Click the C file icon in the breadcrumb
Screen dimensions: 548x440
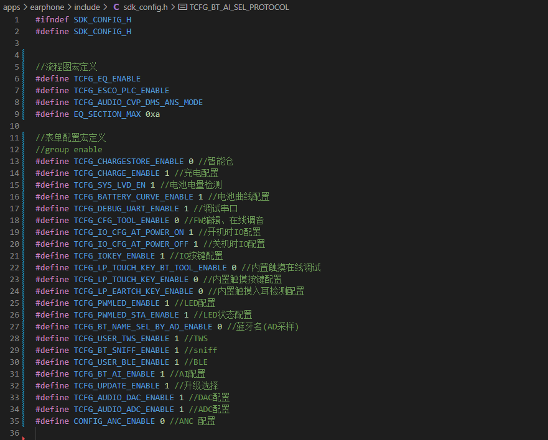[116, 7]
